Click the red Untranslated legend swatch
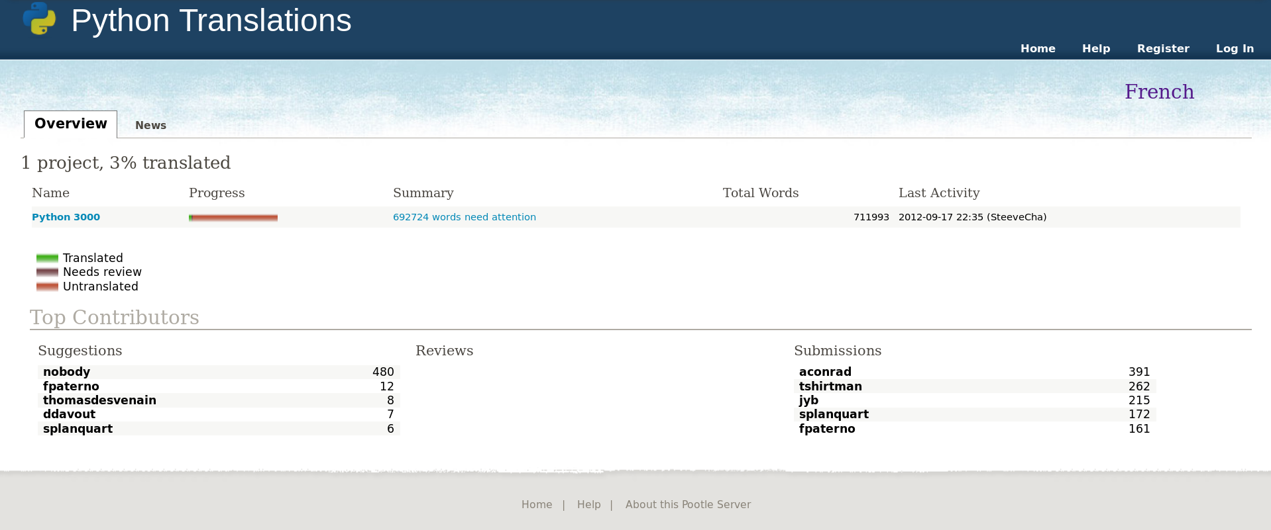Viewport: 1271px width, 530px height. [47, 287]
